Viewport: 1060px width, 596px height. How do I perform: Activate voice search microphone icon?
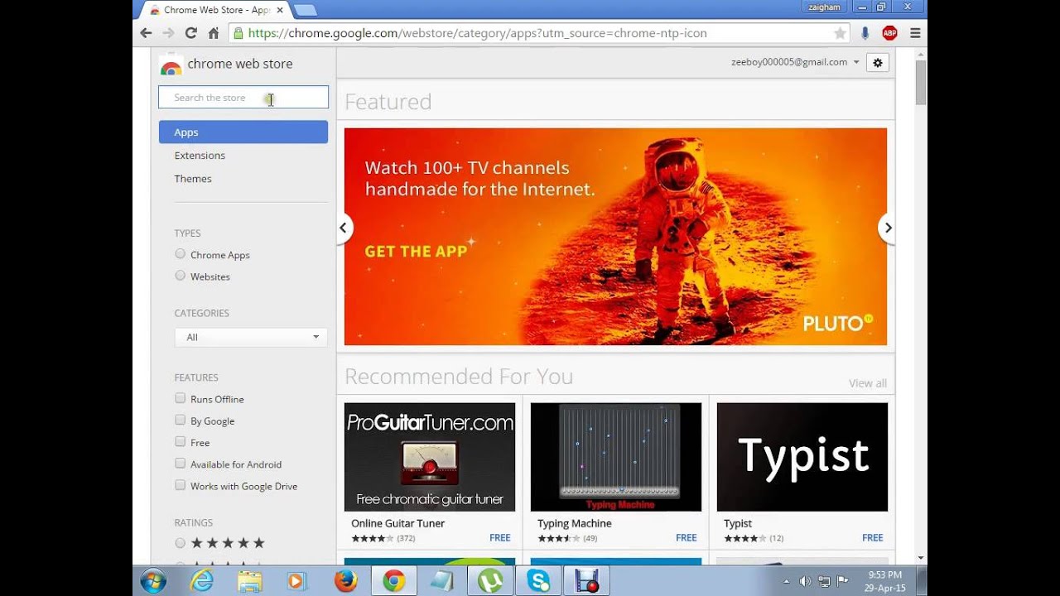tap(865, 33)
